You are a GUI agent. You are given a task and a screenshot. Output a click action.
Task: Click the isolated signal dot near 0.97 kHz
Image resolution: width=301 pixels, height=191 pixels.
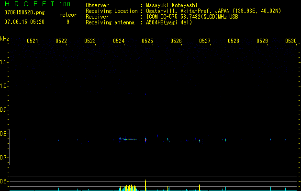click(x=145, y=94)
